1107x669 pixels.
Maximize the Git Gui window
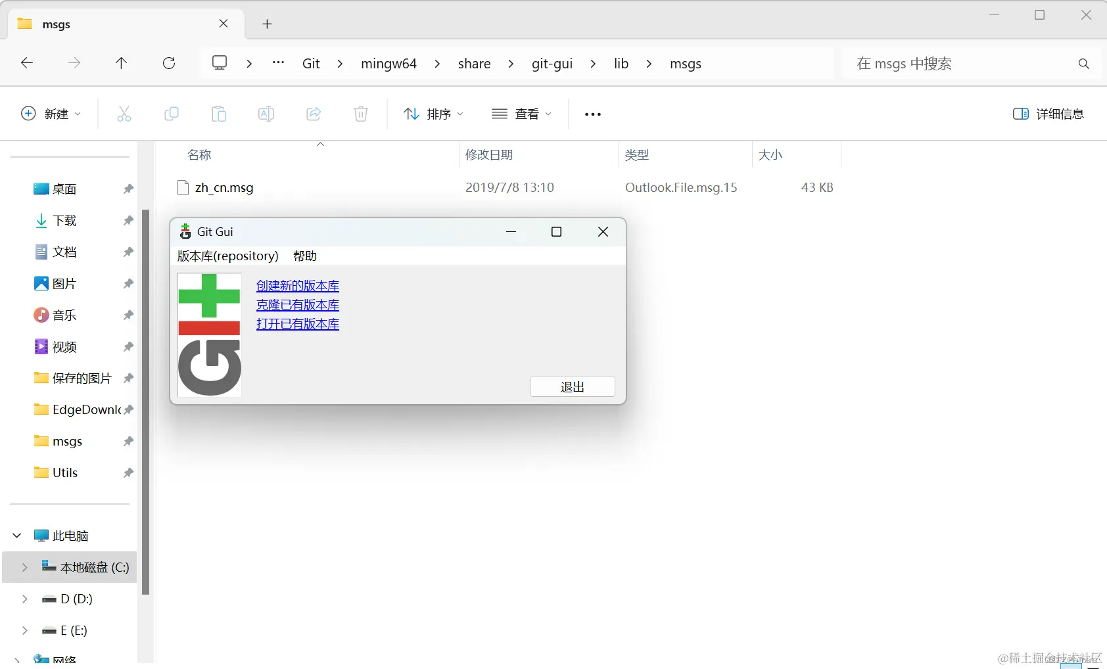pyautogui.click(x=556, y=231)
